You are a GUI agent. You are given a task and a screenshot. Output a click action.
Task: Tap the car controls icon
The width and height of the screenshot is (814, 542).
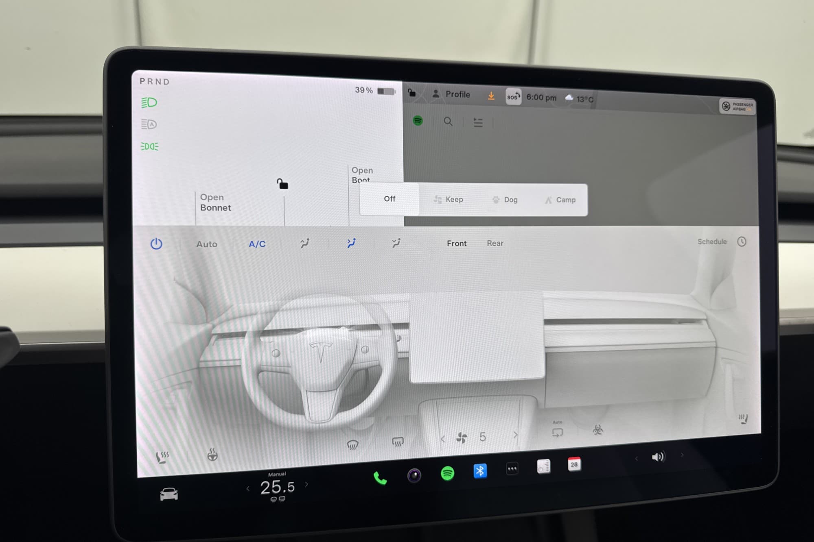pyautogui.click(x=169, y=494)
